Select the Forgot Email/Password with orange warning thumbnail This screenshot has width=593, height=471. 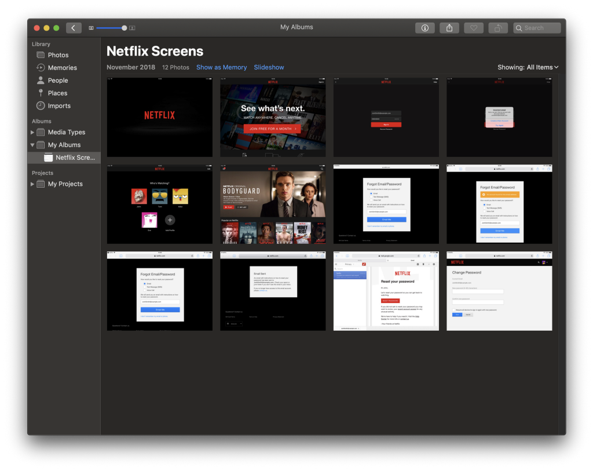pyautogui.click(x=499, y=205)
